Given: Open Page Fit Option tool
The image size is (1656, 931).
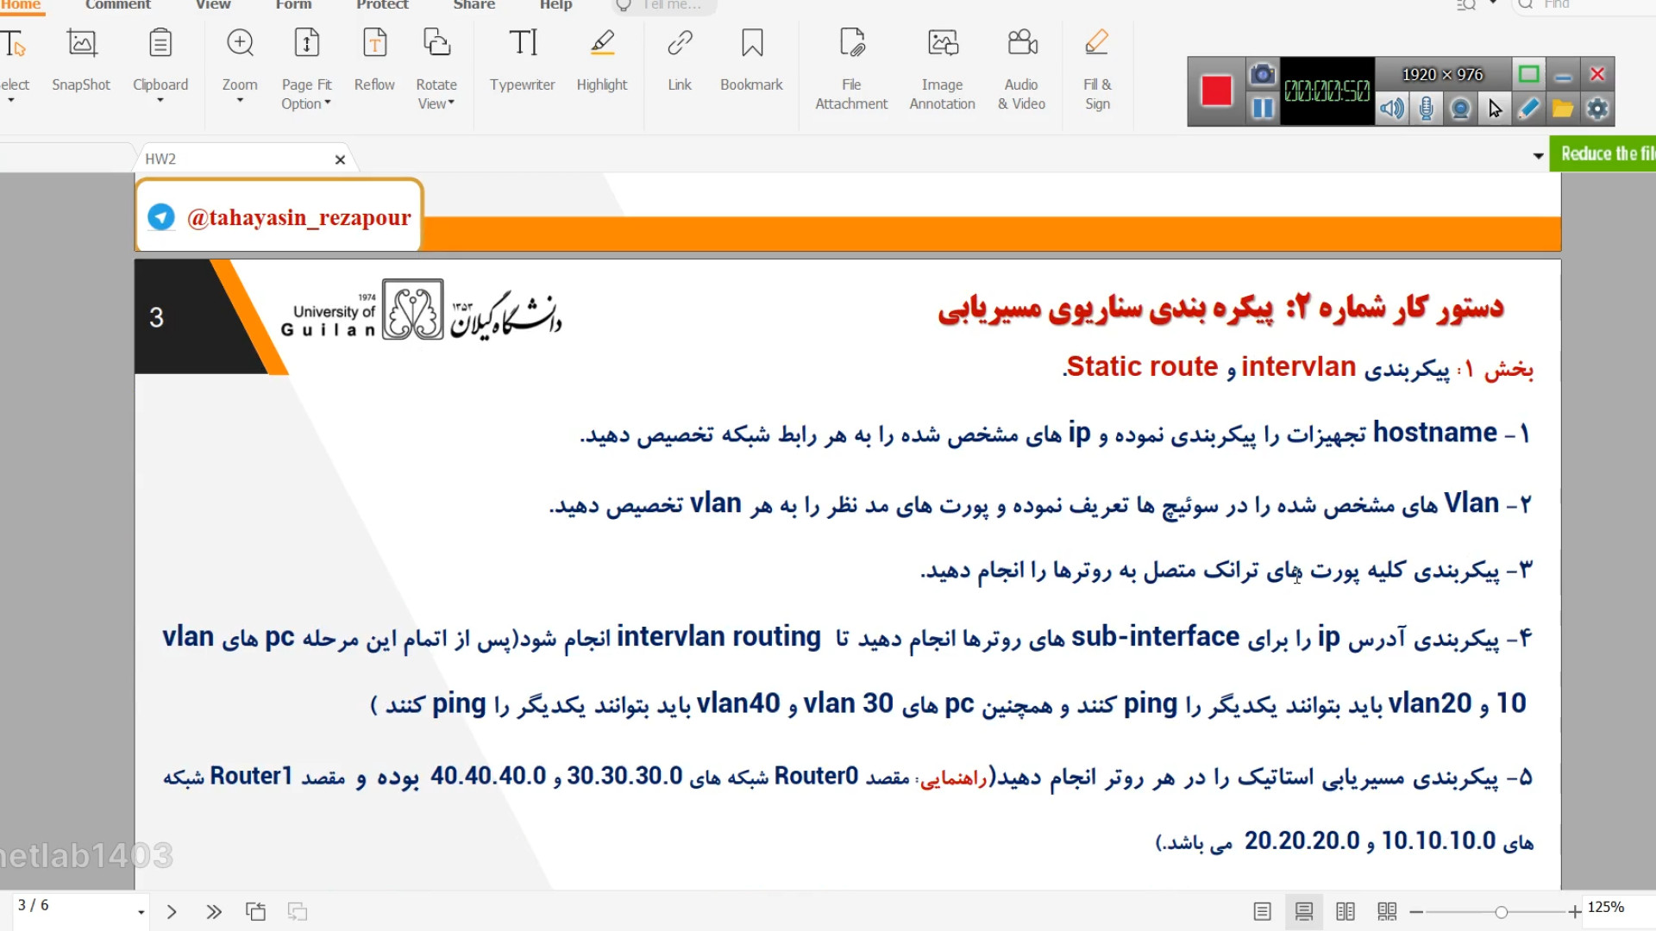Looking at the screenshot, I should (x=306, y=69).
